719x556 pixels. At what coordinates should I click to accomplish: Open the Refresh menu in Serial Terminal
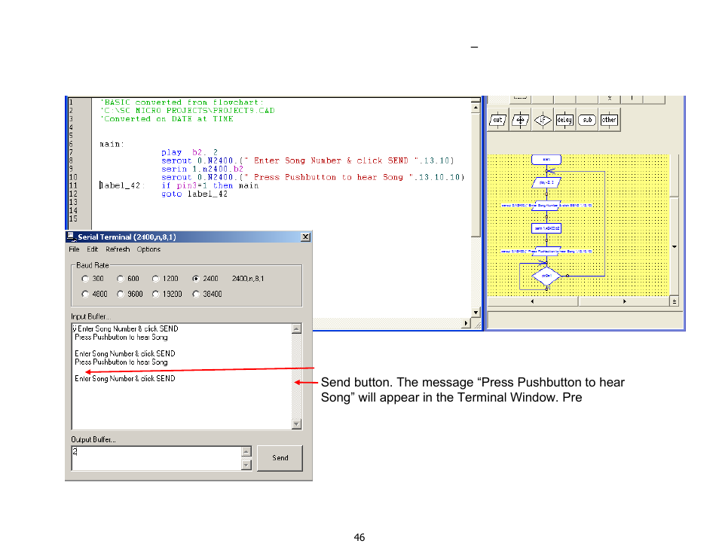118,249
